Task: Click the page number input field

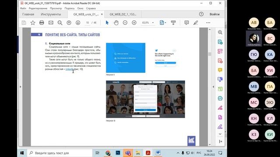Action: coord(87,23)
